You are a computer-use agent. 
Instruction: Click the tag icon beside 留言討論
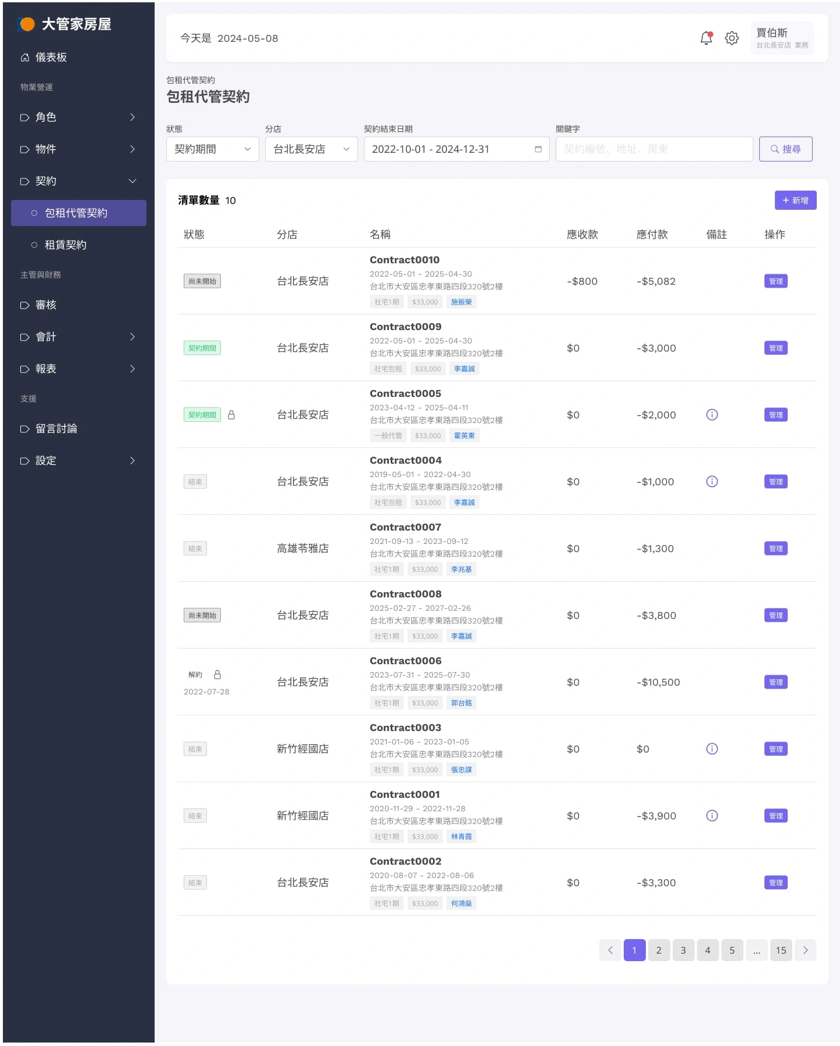(25, 429)
